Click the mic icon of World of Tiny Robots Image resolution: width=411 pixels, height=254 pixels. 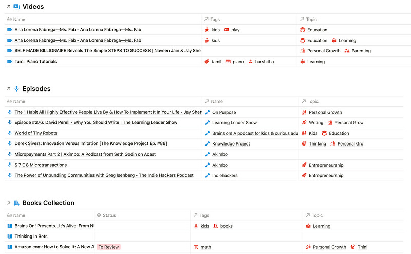[10, 133]
